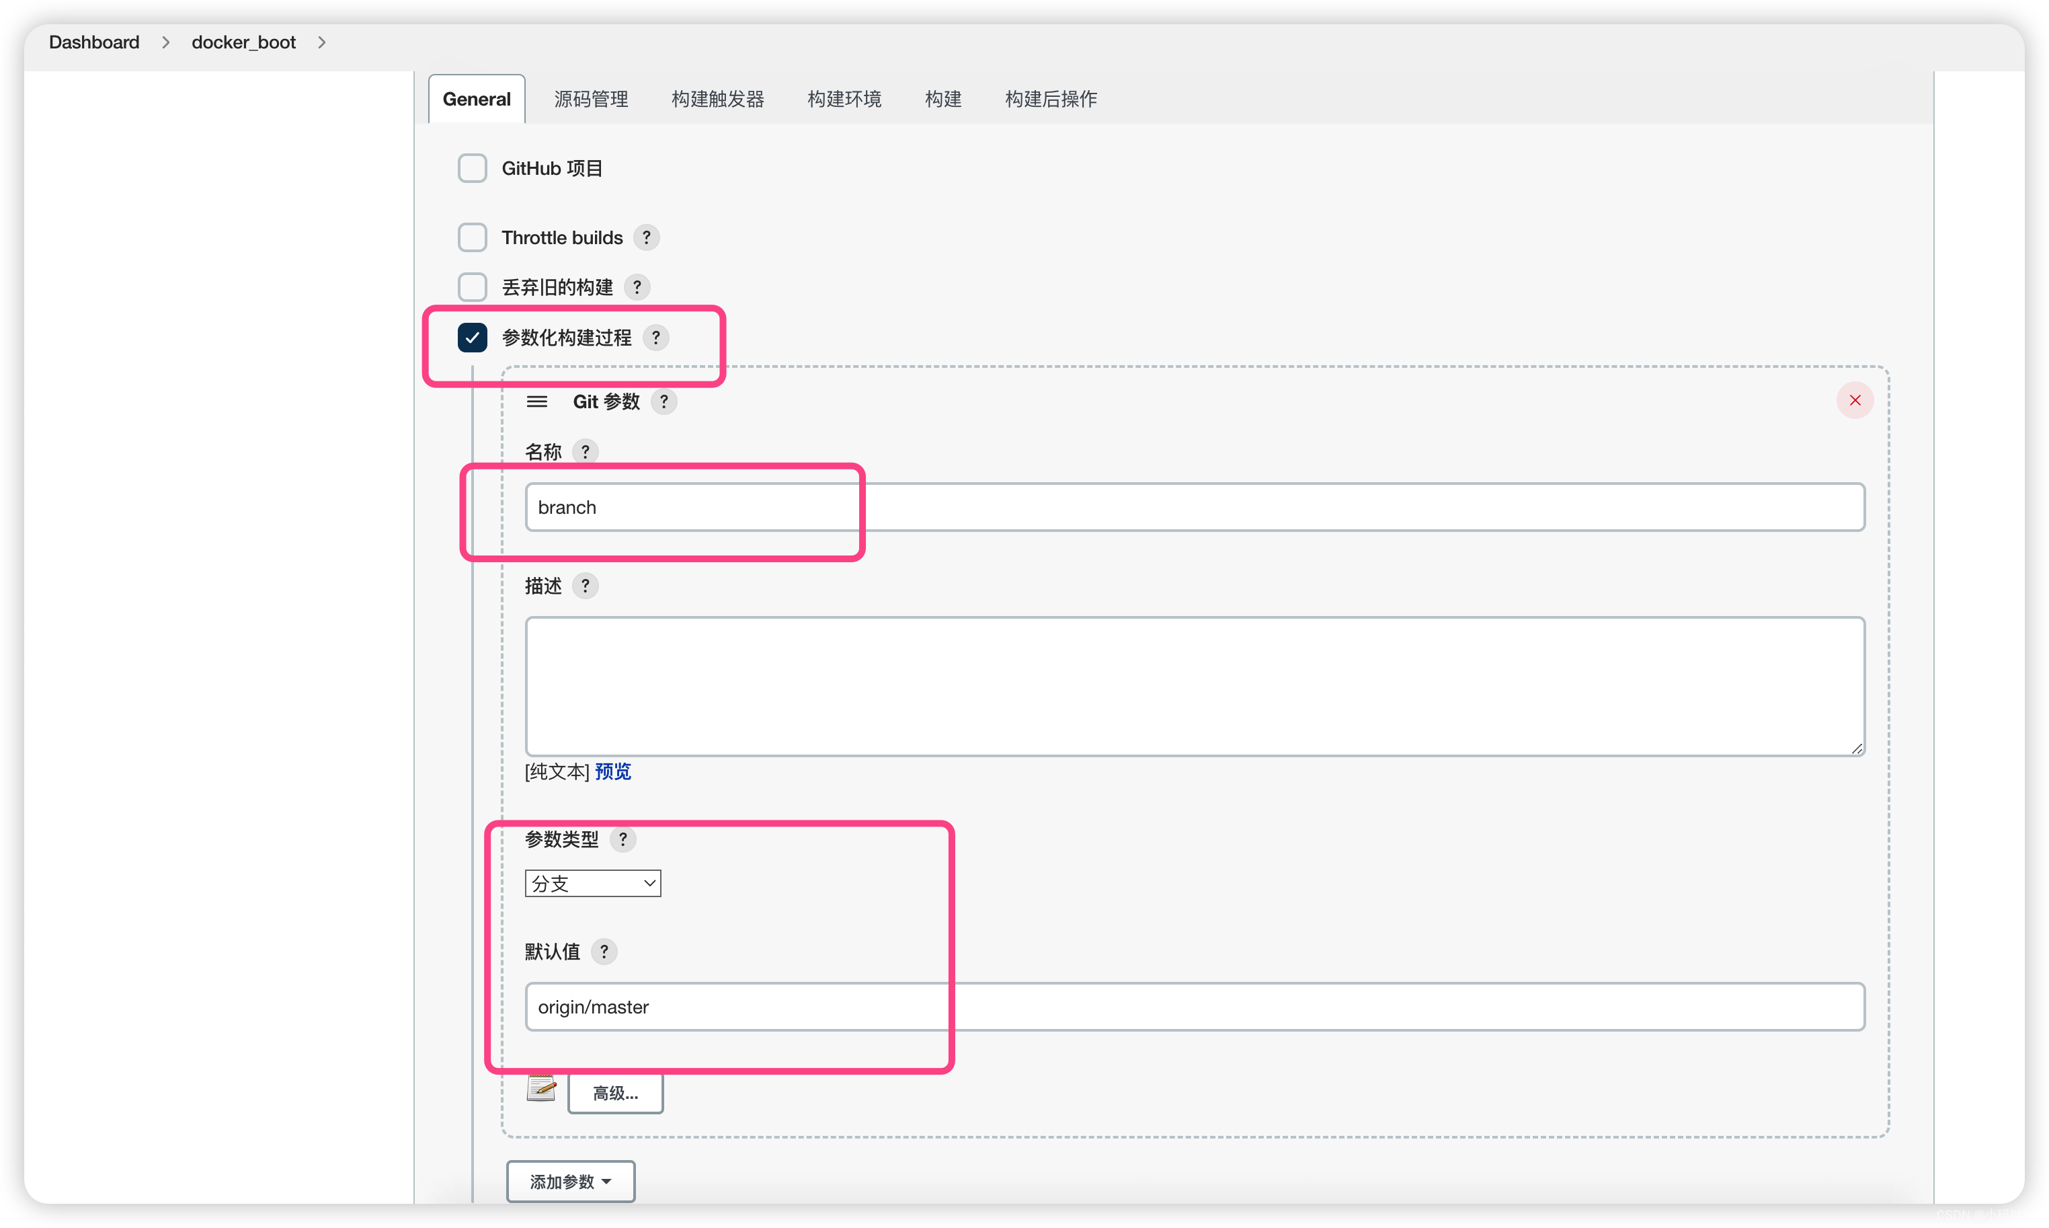Open the 参数类型 dropdown showing 分支

(x=592, y=883)
